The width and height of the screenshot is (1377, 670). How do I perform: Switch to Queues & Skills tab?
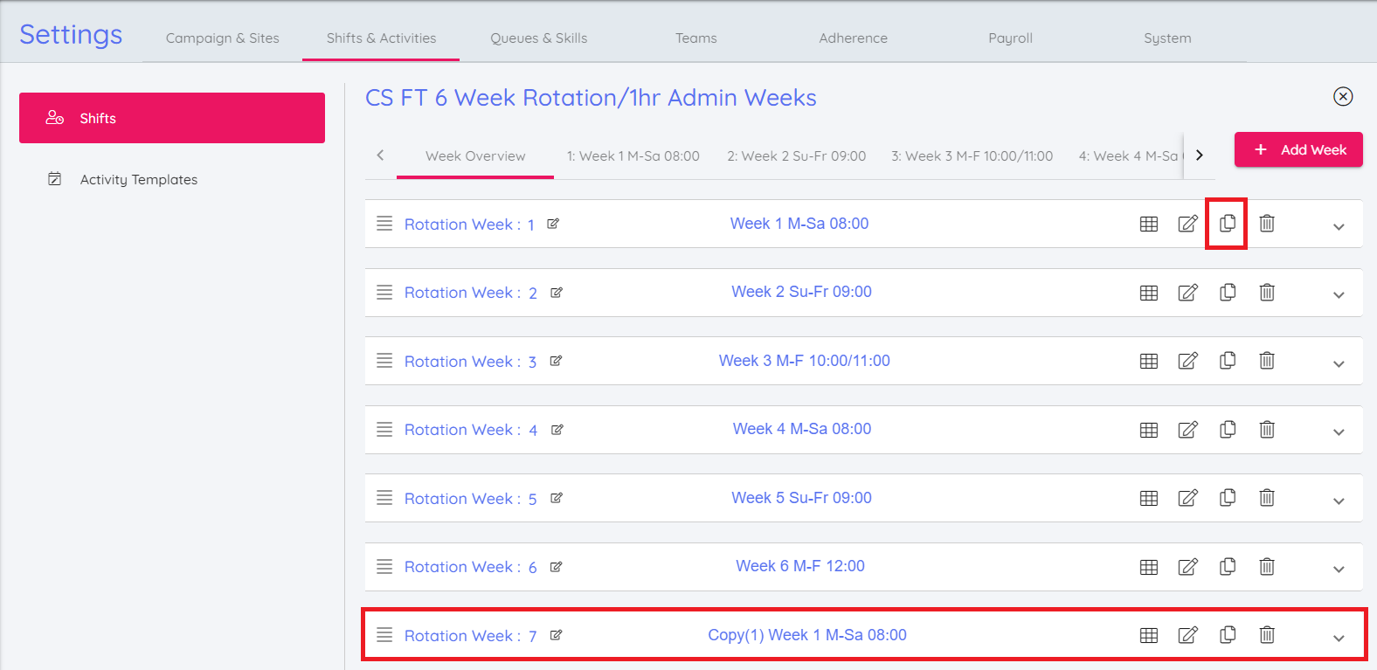coord(538,38)
